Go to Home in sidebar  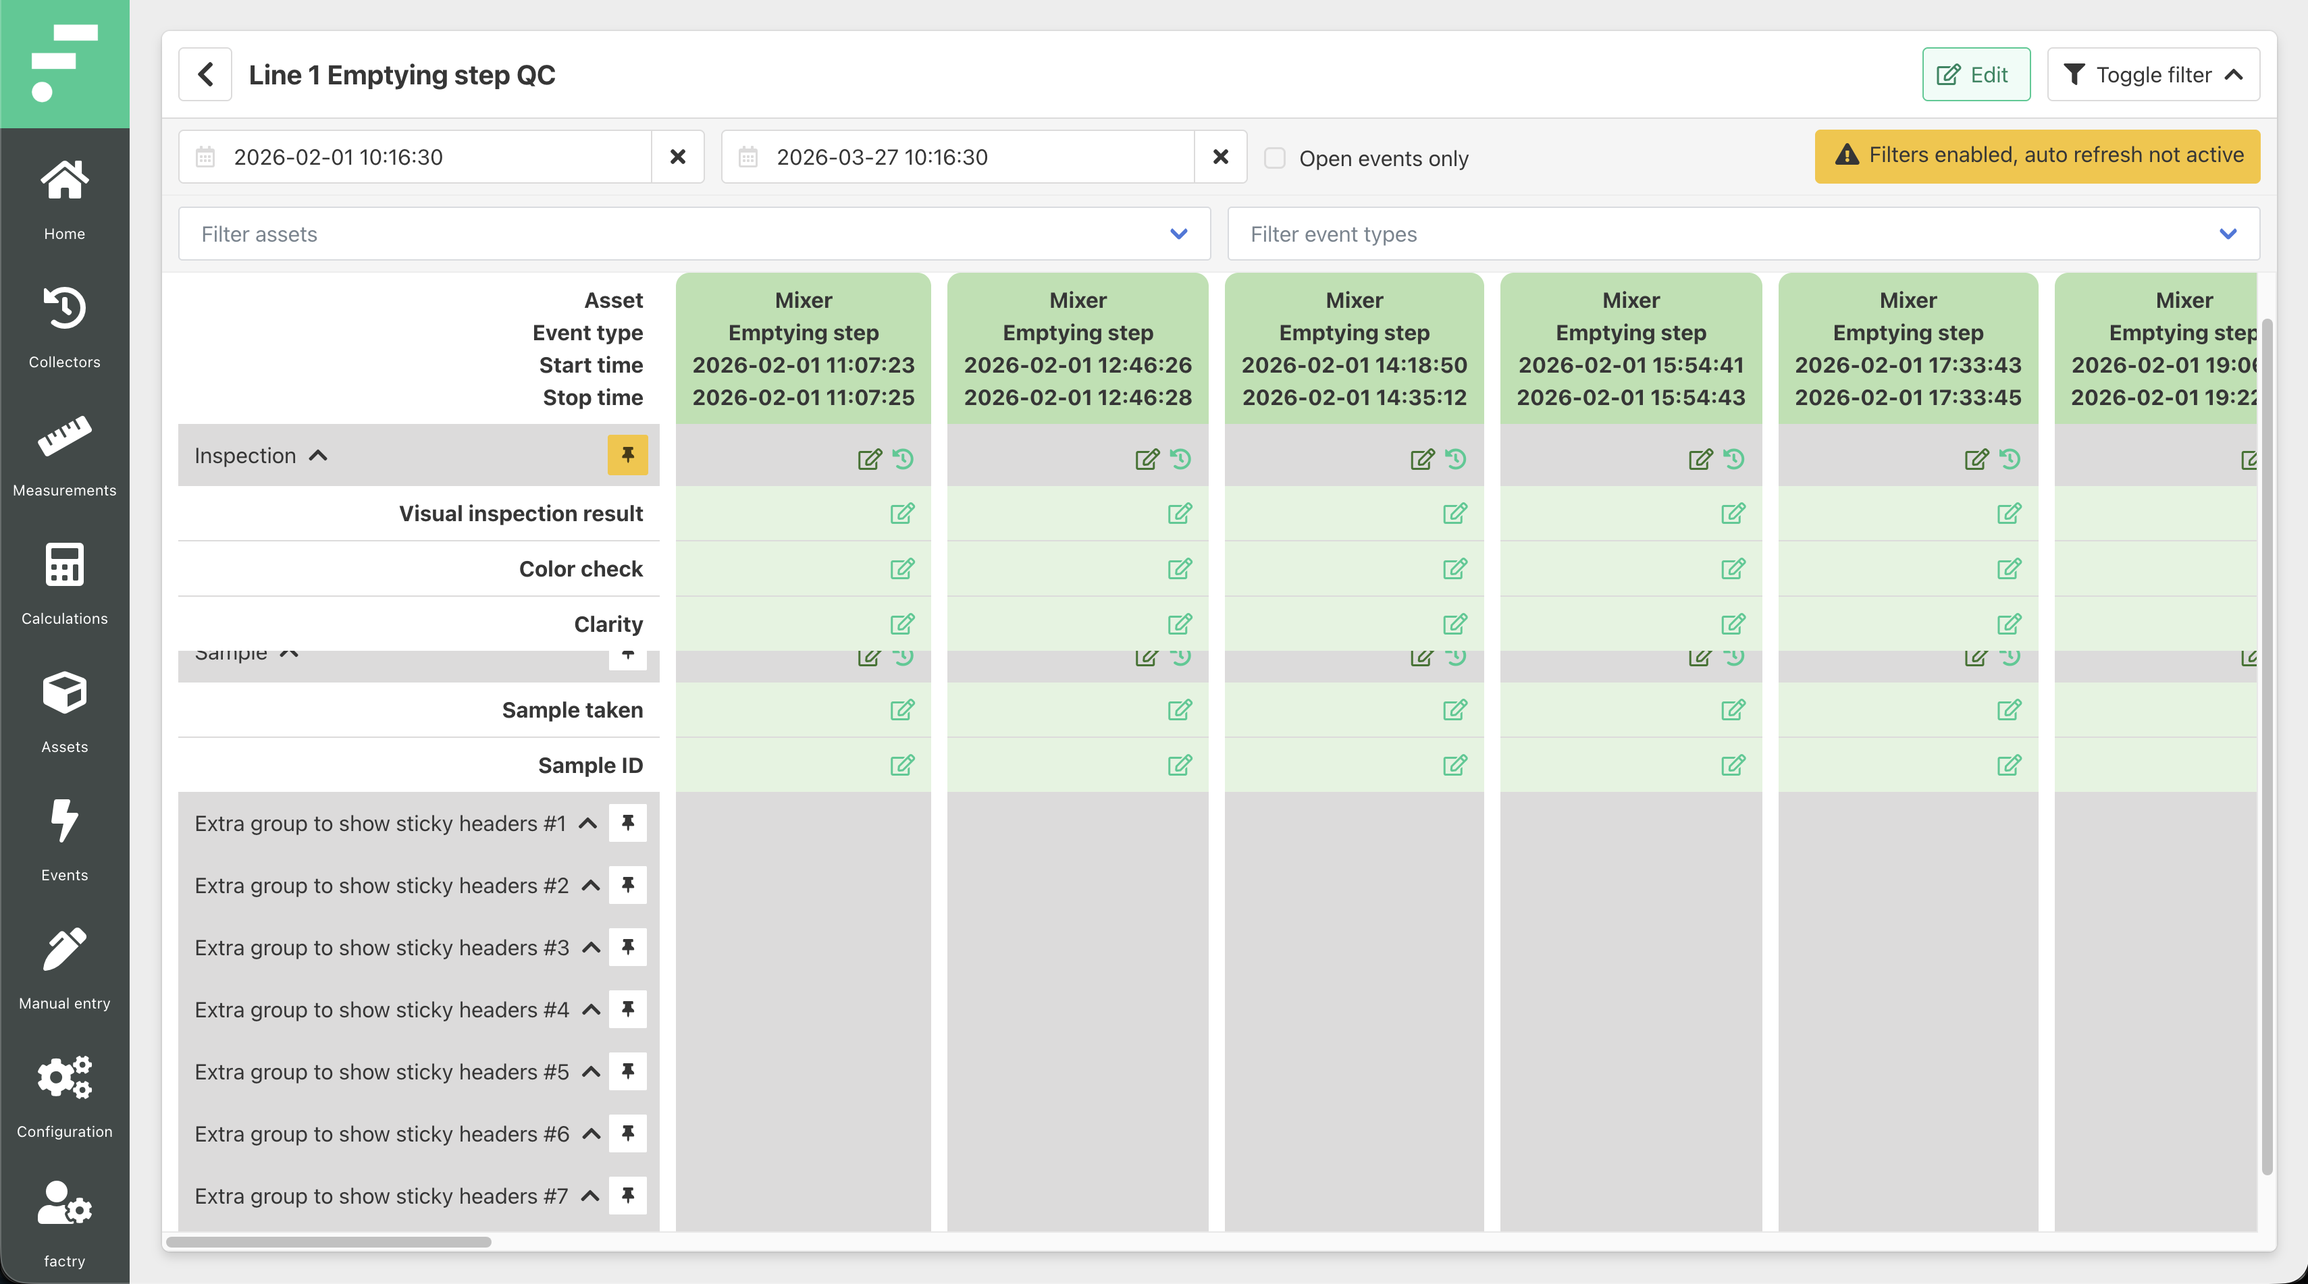tap(65, 180)
